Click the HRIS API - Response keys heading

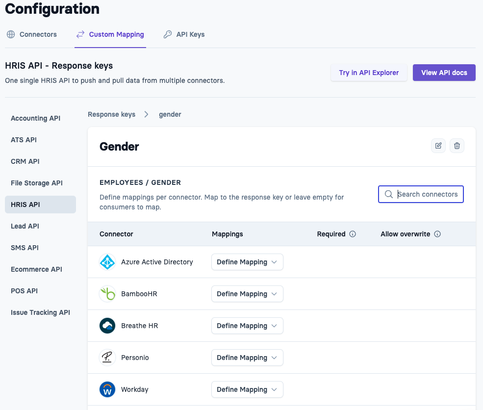(x=59, y=66)
